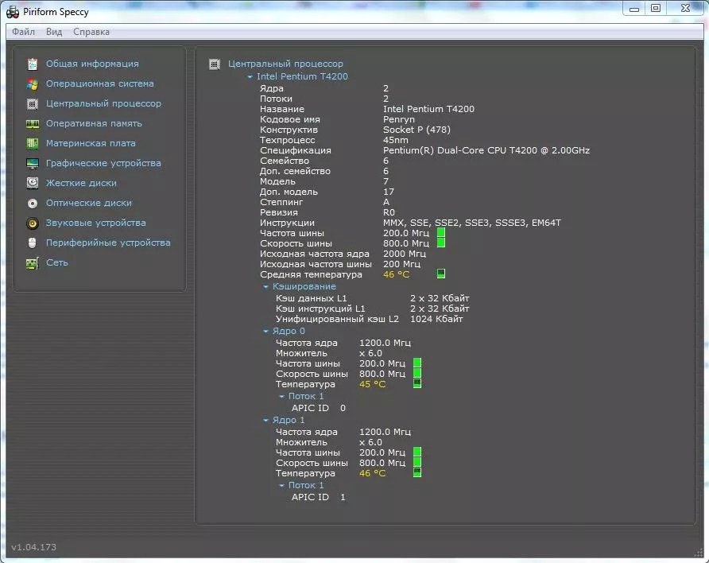
Task: Open Операционная система via its Windows icon
Action: (x=33, y=83)
